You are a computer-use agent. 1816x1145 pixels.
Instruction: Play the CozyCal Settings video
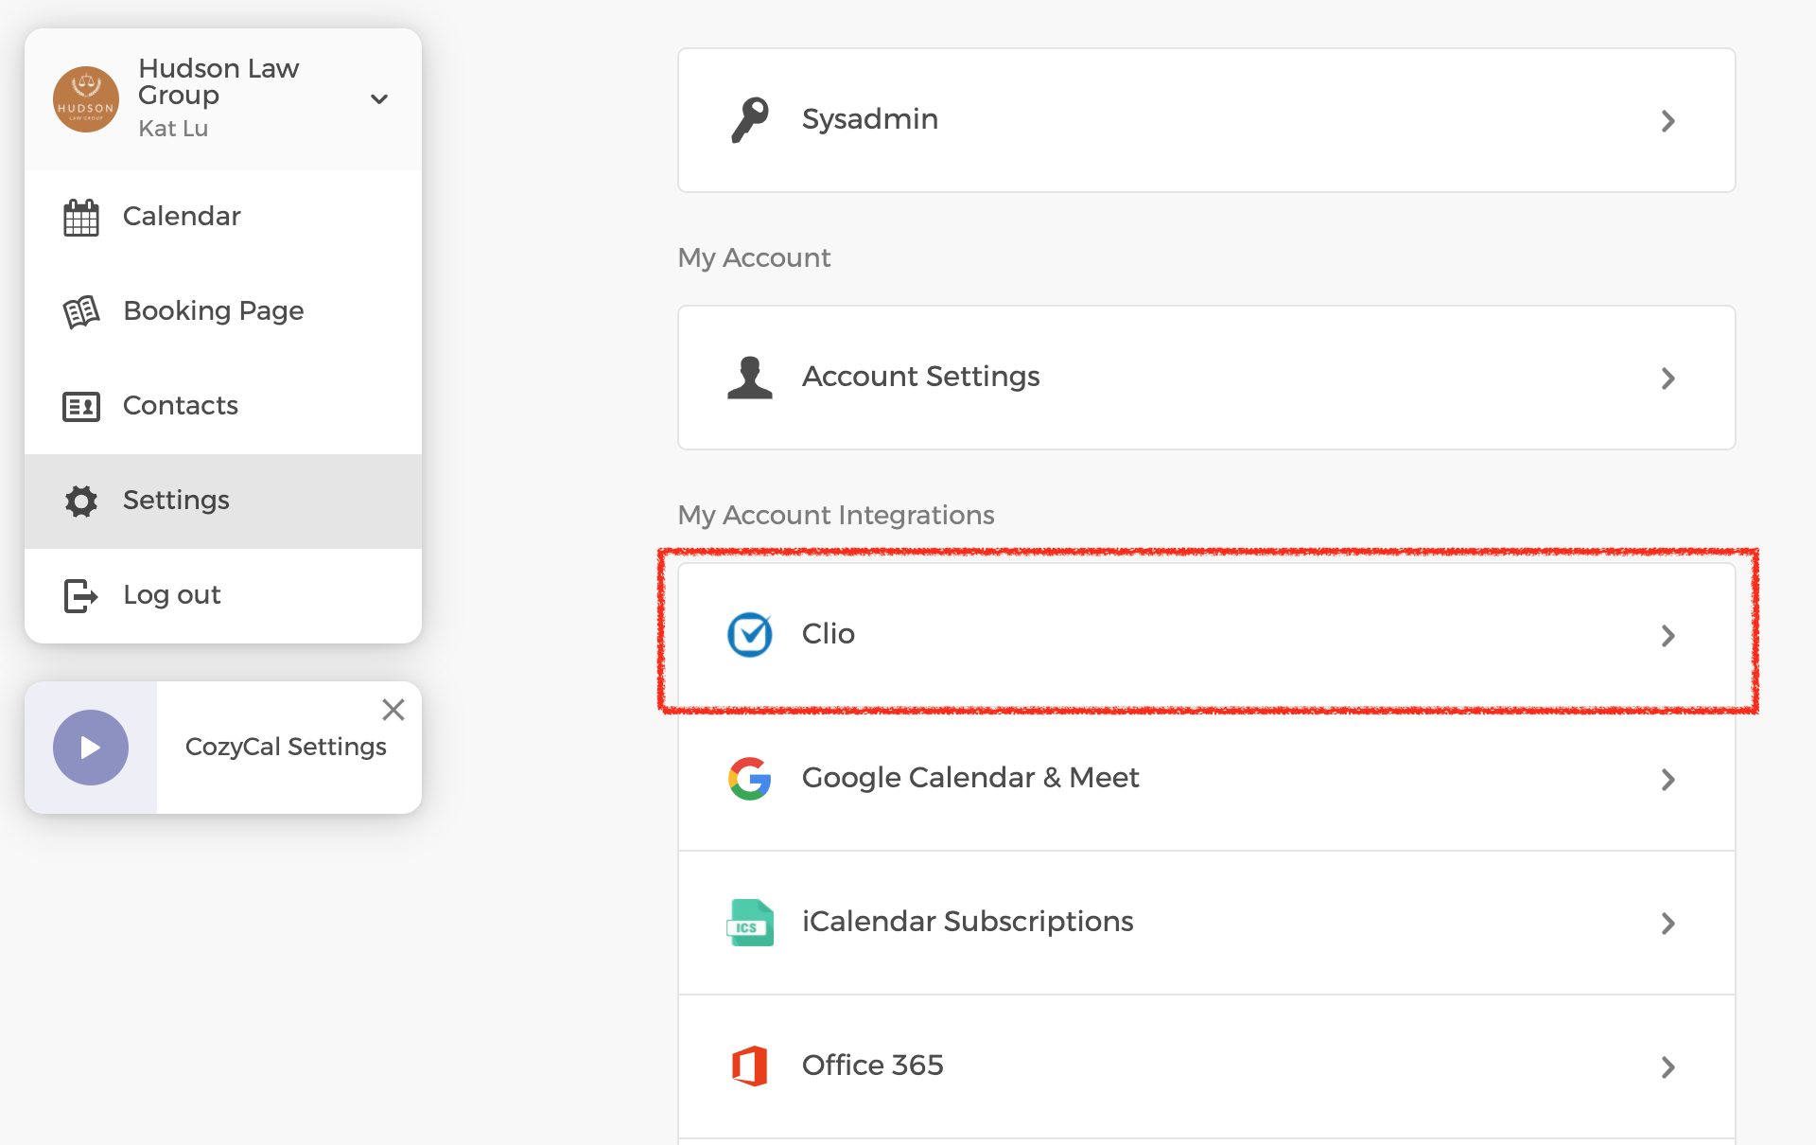coord(91,748)
